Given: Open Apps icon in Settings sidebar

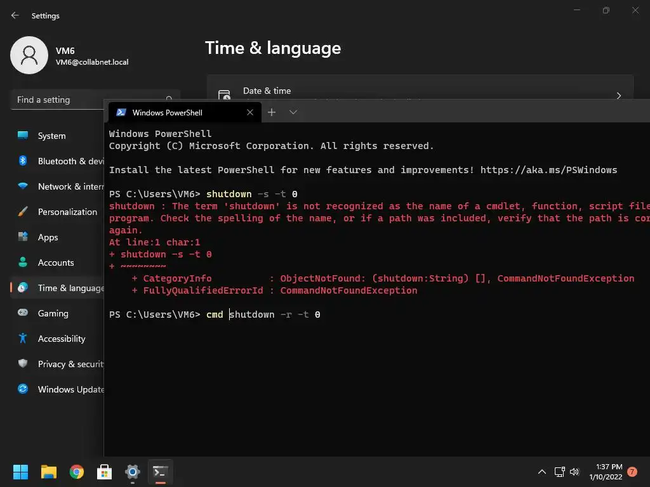Looking at the screenshot, I should pos(23,237).
